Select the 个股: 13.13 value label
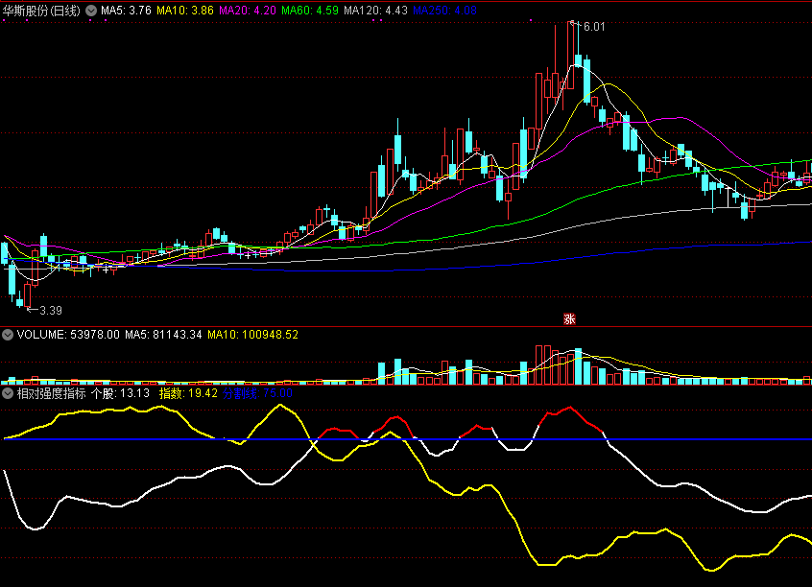The image size is (812, 587). 121,393
